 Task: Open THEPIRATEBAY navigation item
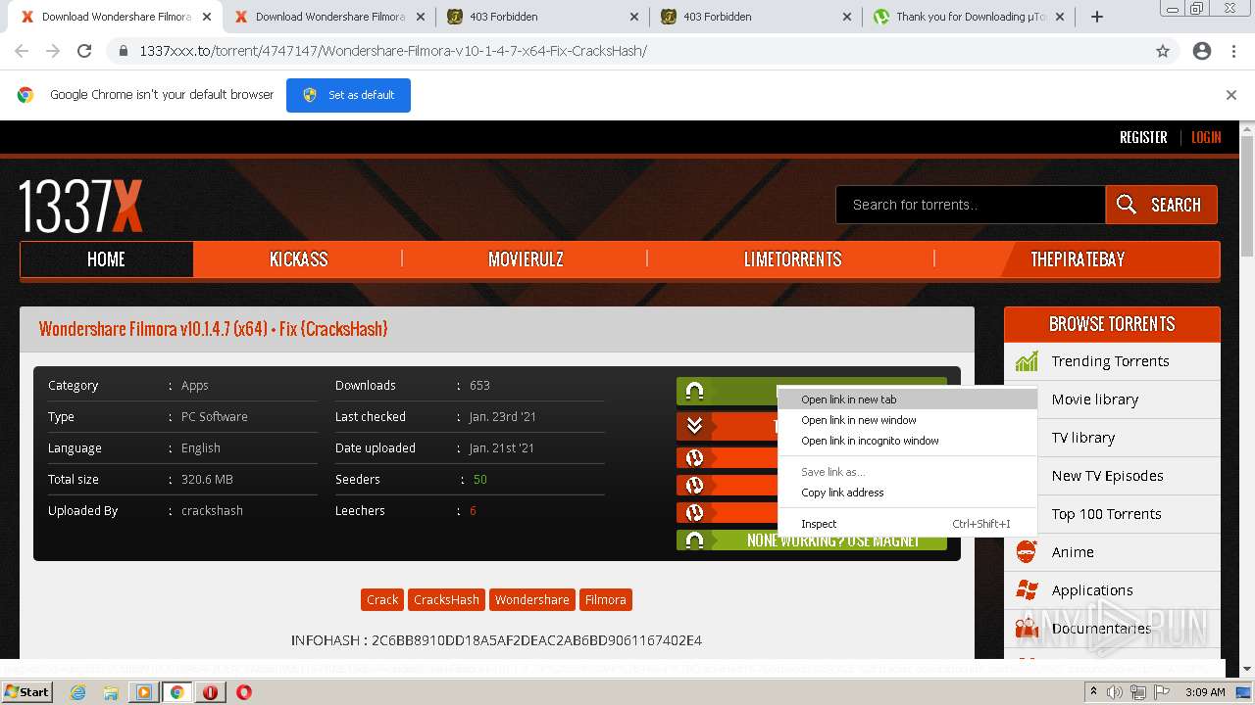pos(1078,259)
